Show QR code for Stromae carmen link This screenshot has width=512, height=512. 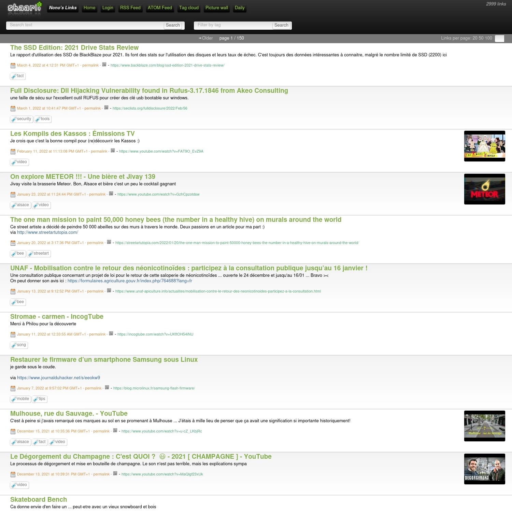coord(111,333)
